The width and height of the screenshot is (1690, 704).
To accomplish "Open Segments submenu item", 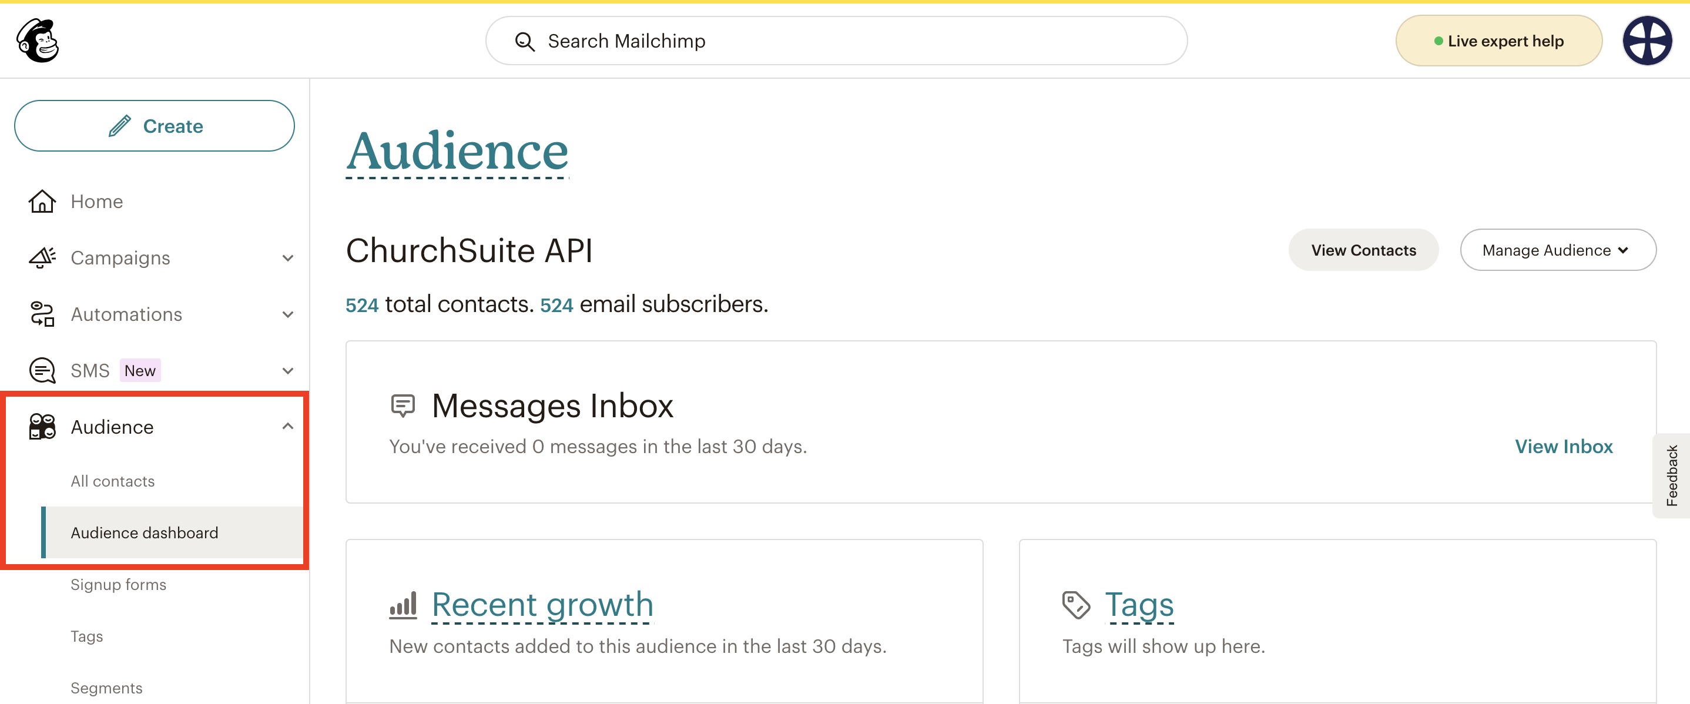I will pos(106,688).
